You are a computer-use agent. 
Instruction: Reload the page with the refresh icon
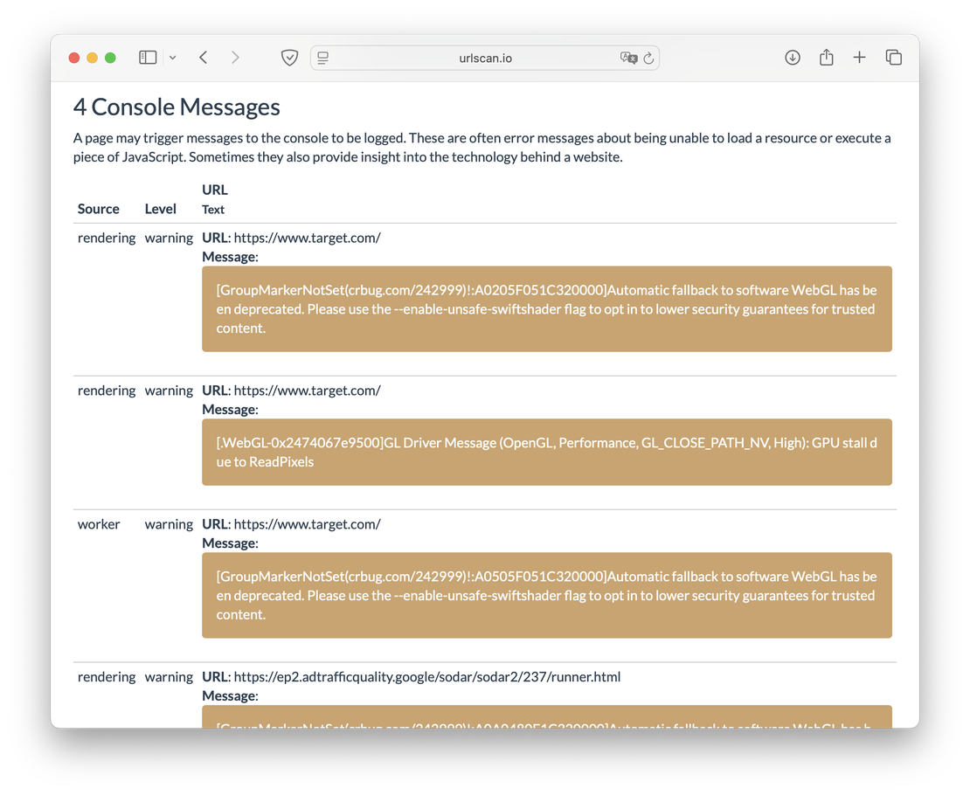[x=648, y=59]
